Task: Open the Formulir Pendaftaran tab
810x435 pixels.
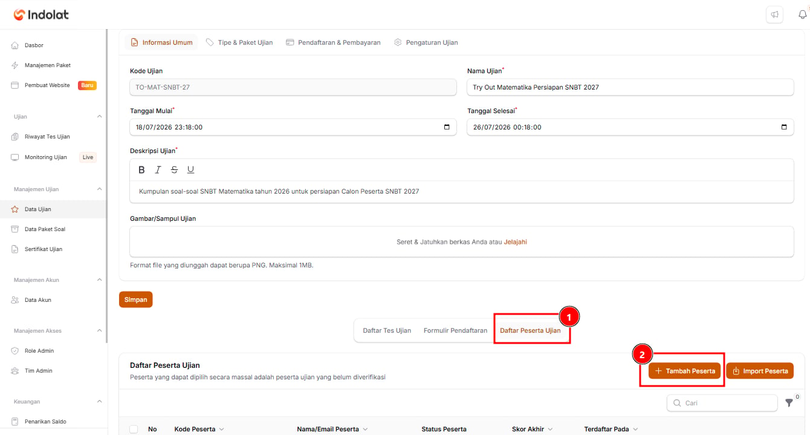Action: pyautogui.click(x=455, y=330)
